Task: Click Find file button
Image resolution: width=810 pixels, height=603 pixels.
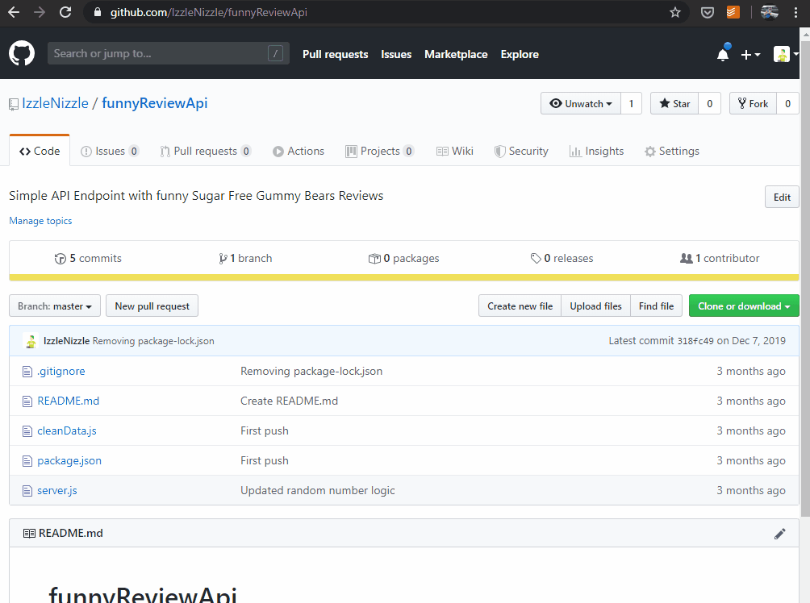Action: tap(656, 306)
